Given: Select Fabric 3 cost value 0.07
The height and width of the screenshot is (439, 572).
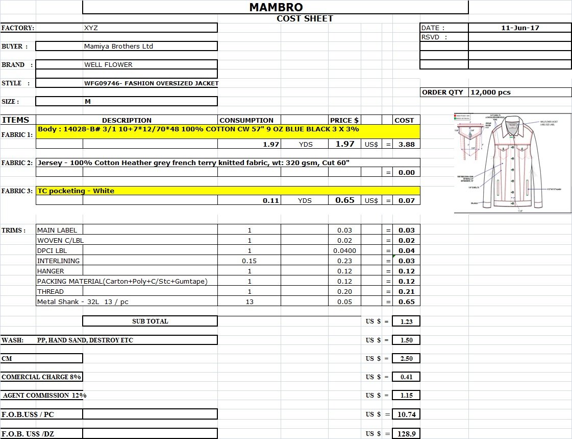Looking at the screenshot, I should [x=406, y=200].
